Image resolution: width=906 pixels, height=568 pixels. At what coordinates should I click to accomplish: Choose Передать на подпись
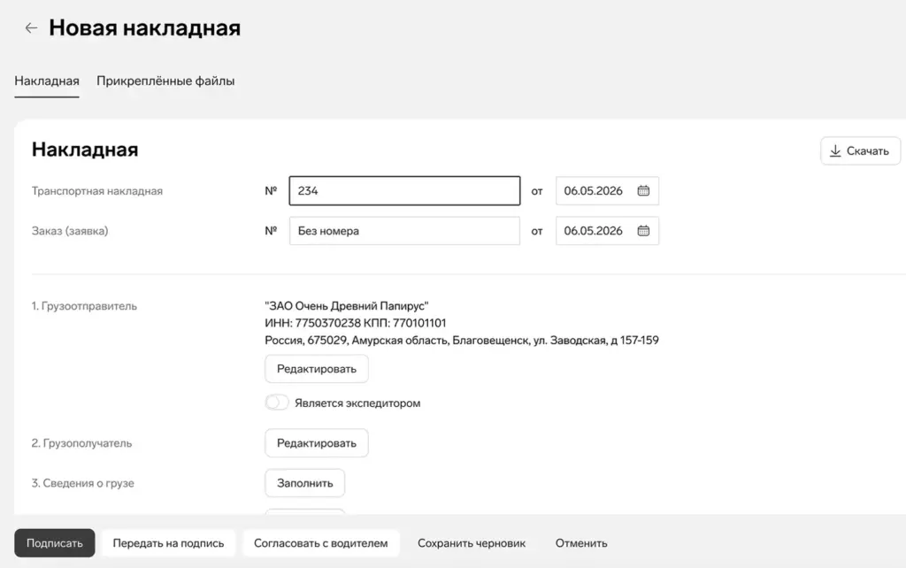[168, 543]
